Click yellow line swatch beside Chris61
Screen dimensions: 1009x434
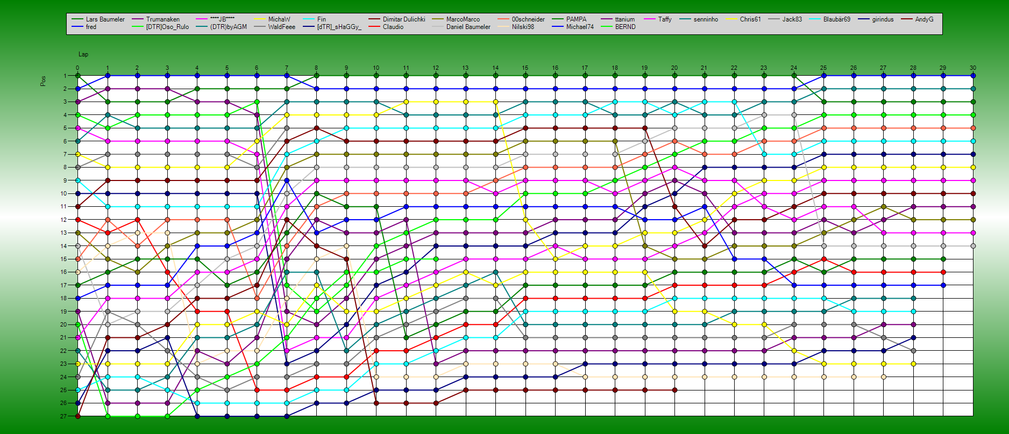click(731, 19)
